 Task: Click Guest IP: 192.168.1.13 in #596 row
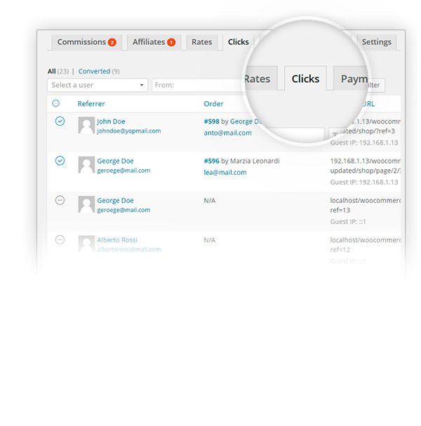[364, 182]
